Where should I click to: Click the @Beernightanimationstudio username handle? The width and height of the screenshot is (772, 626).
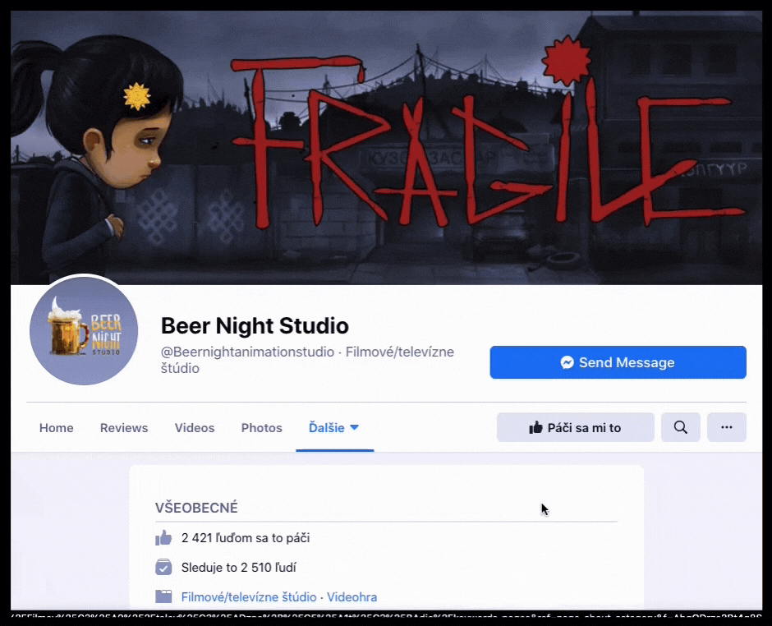click(x=247, y=352)
